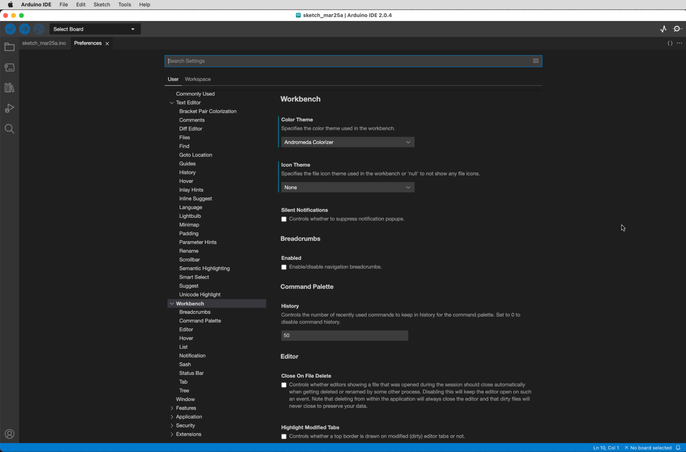The height and width of the screenshot is (452, 686).
Task: Open the Serial Monitor icon
Action: [x=677, y=29]
